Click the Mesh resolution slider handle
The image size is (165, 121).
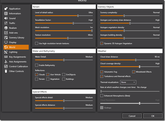pyautogui.click(x=92, y=31)
